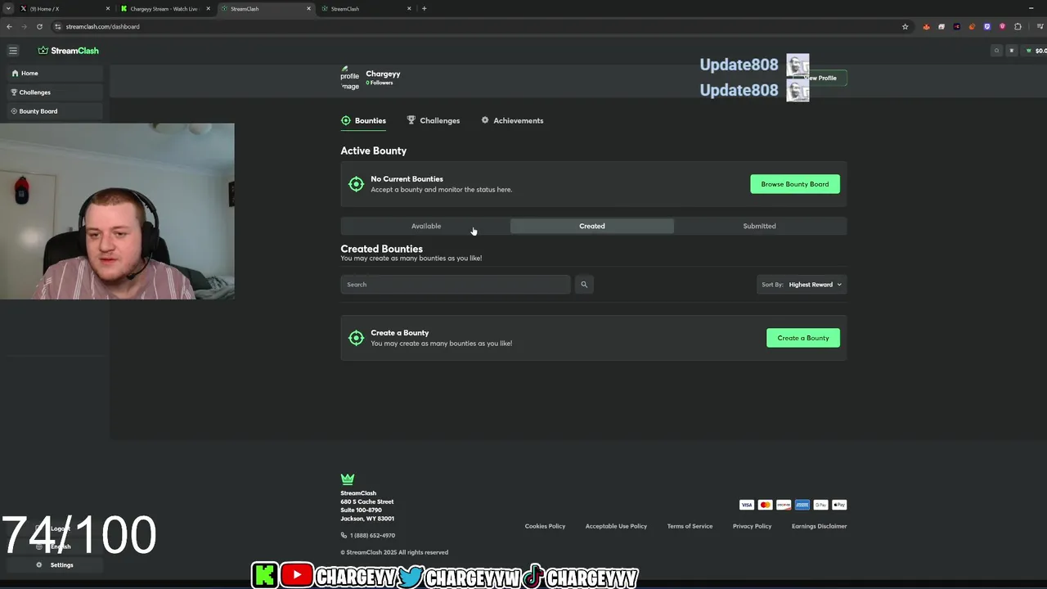Click the magnifier button next to Search field
The image size is (1047, 589).
(x=584, y=285)
